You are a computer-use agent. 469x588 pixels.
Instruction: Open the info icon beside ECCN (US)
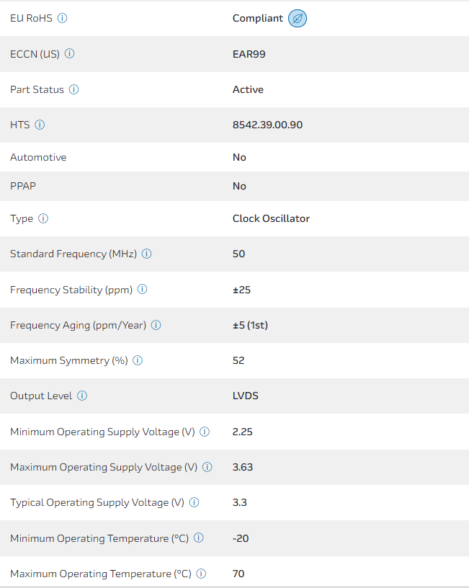70,54
